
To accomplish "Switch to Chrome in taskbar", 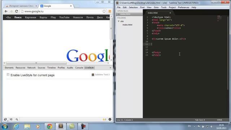I will [49, 126].
